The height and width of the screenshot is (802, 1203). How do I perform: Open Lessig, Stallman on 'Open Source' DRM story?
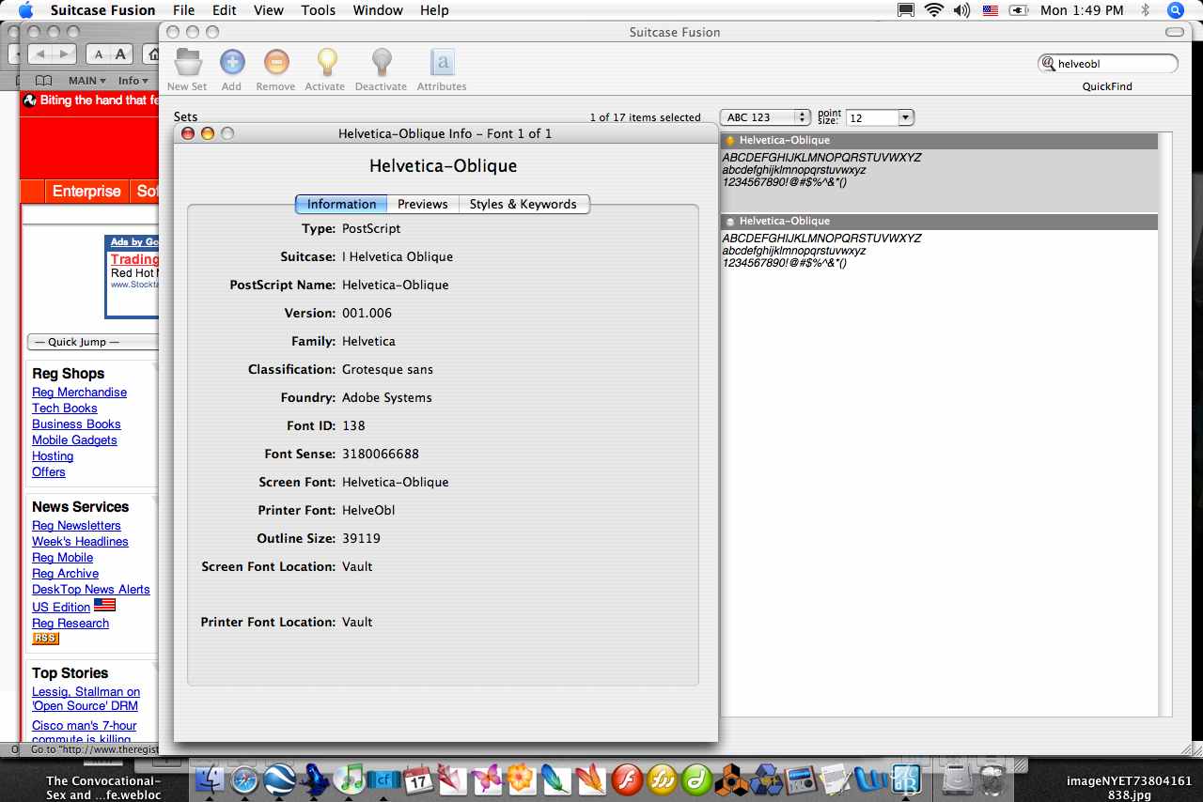[86, 699]
